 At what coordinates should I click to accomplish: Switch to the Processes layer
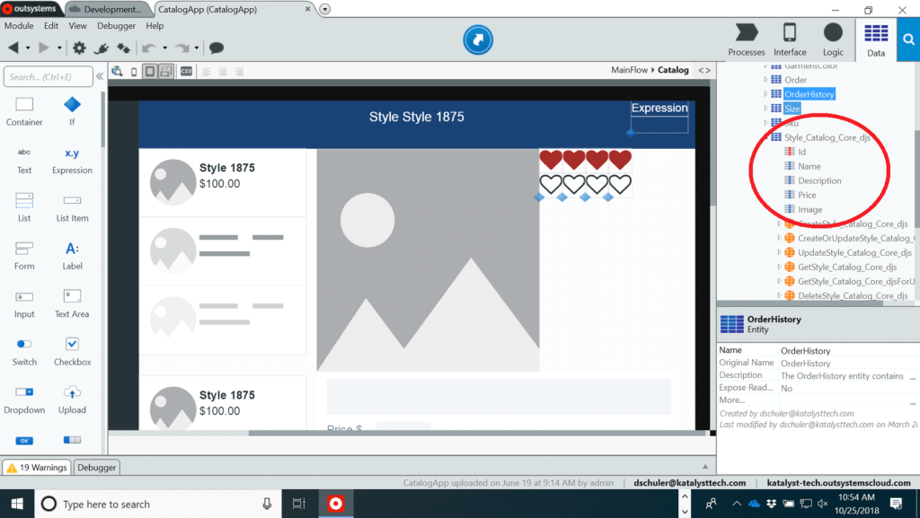tap(746, 40)
